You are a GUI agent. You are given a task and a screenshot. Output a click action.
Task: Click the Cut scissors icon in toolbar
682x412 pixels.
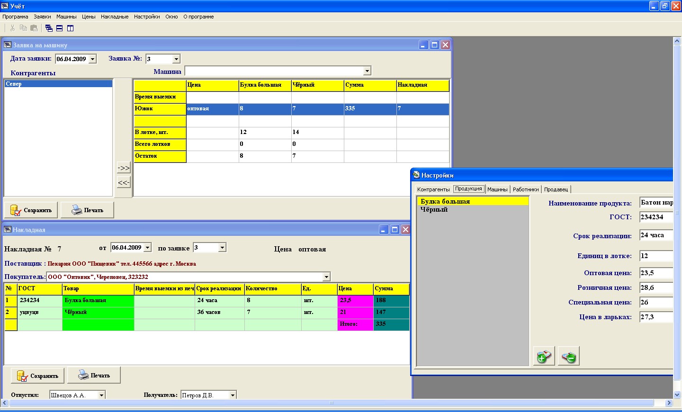(x=13, y=28)
